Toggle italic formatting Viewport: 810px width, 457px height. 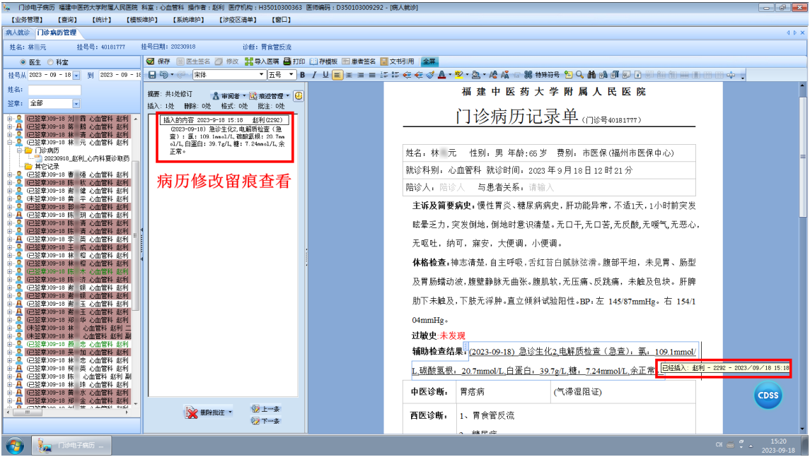tap(314, 75)
